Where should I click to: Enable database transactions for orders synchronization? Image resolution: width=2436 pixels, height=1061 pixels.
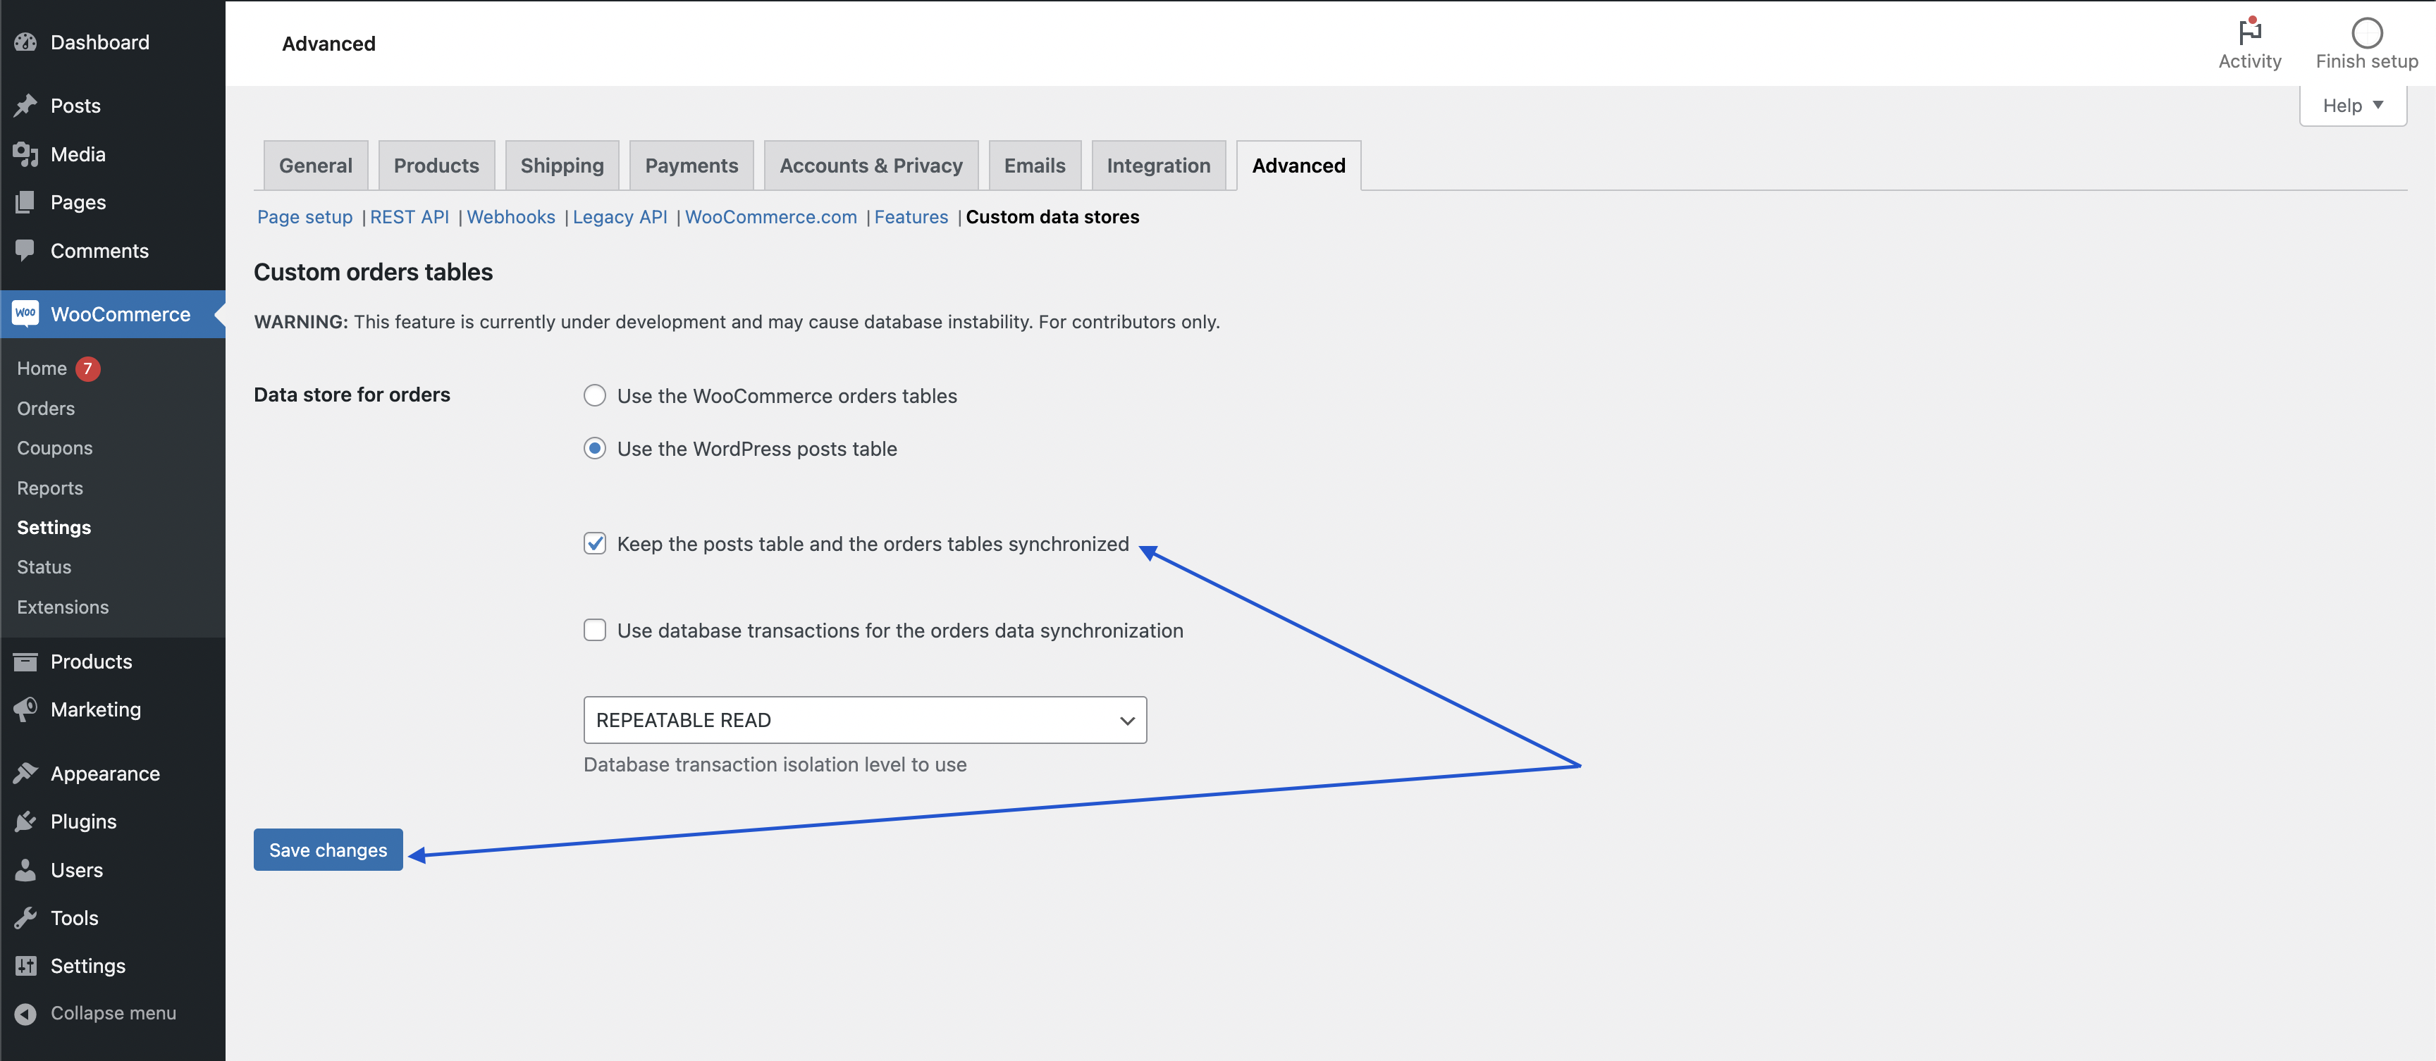click(x=595, y=630)
